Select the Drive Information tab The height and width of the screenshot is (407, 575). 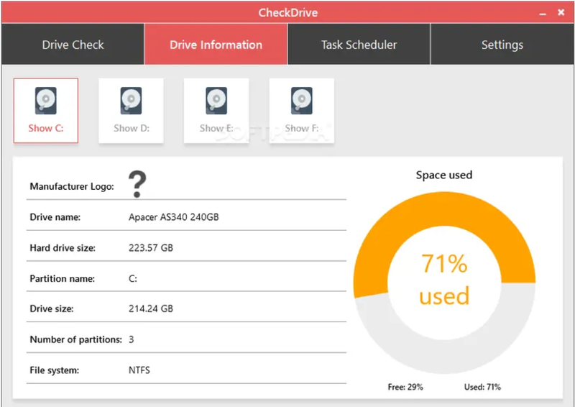point(216,45)
